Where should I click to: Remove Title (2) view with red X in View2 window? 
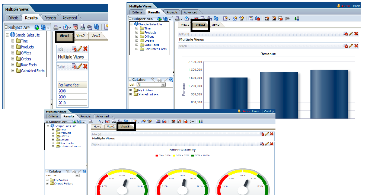[x=356, y=34]
